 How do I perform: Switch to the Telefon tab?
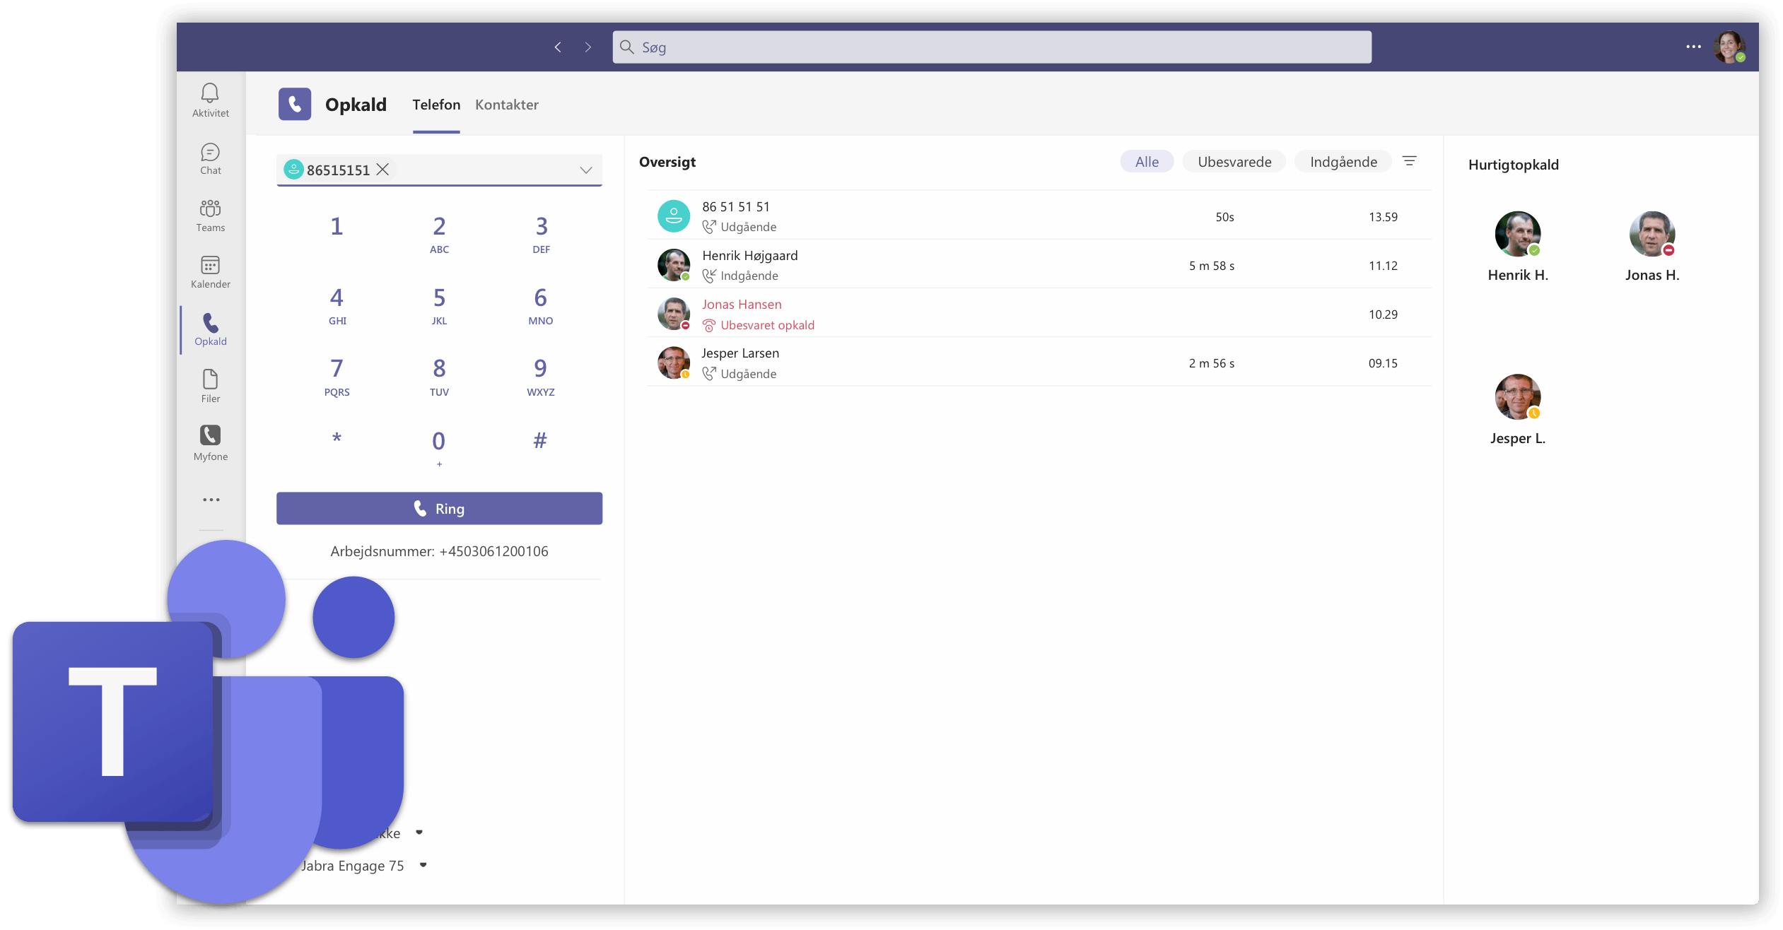436,105
